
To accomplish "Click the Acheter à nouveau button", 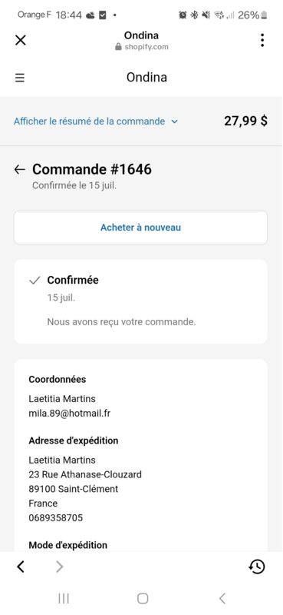I will pos(141,228).
